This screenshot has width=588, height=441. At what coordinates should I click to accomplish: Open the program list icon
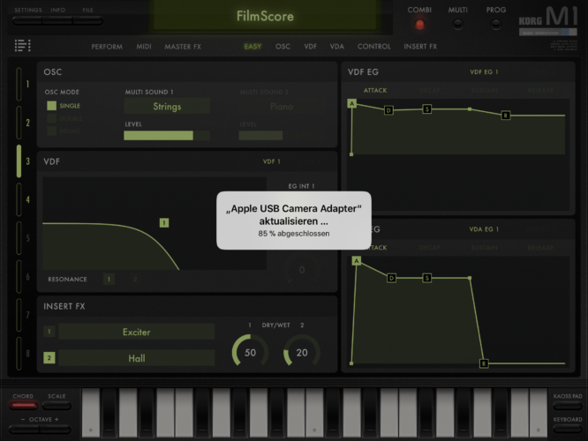click(x=22, y=45)
